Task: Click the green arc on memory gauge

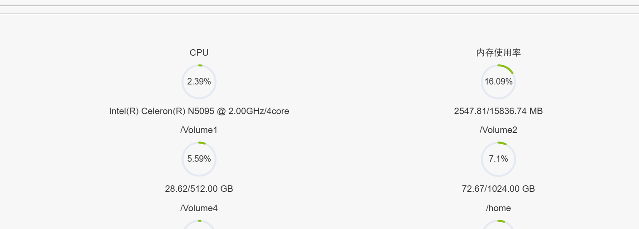Action: tap(507, 68)
